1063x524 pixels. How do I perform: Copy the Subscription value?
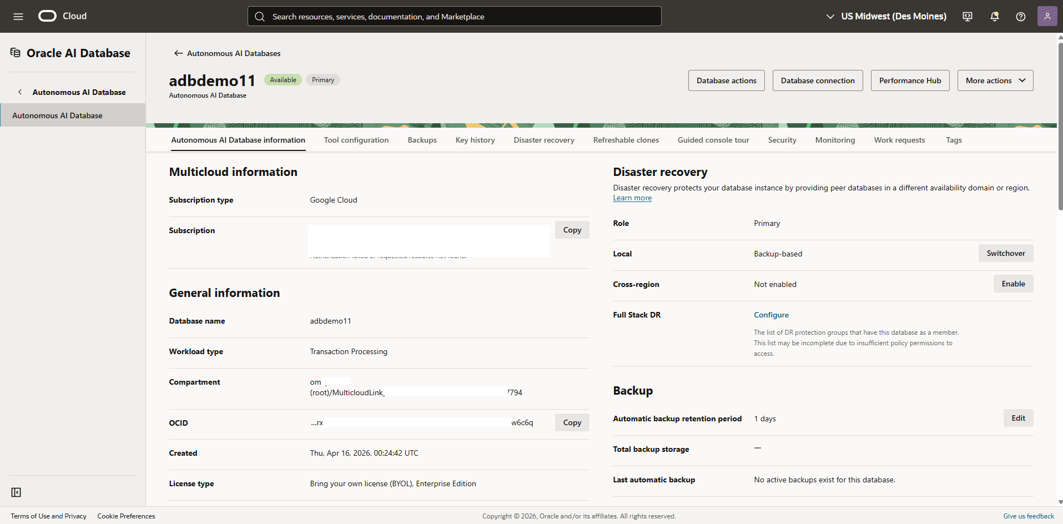point(572,230)
